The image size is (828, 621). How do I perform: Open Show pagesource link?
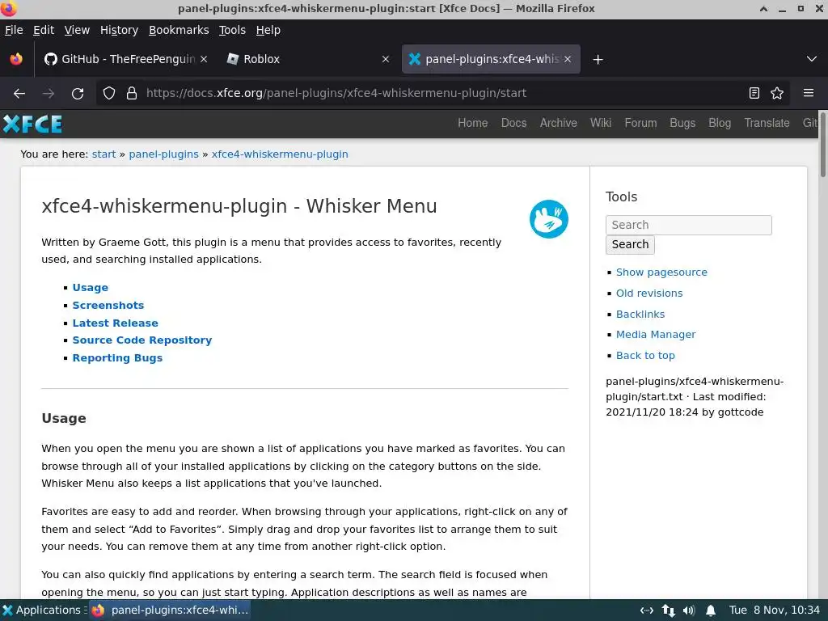[x=661, y=272]
